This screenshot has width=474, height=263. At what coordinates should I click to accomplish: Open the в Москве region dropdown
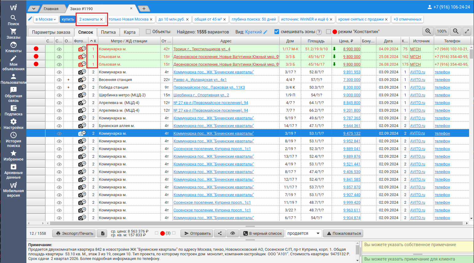(x=46, y=19)
